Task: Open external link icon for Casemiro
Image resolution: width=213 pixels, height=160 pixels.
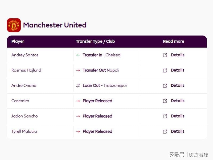Action: 165,101
